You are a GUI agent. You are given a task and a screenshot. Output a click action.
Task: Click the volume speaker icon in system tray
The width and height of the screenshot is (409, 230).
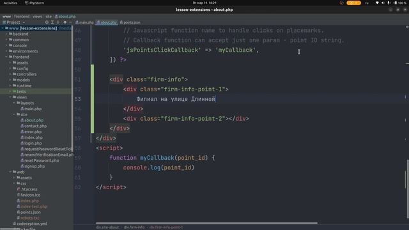click(x=383, y=3)
